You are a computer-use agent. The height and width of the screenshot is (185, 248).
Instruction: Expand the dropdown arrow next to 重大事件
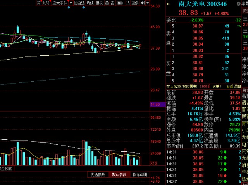71,3
